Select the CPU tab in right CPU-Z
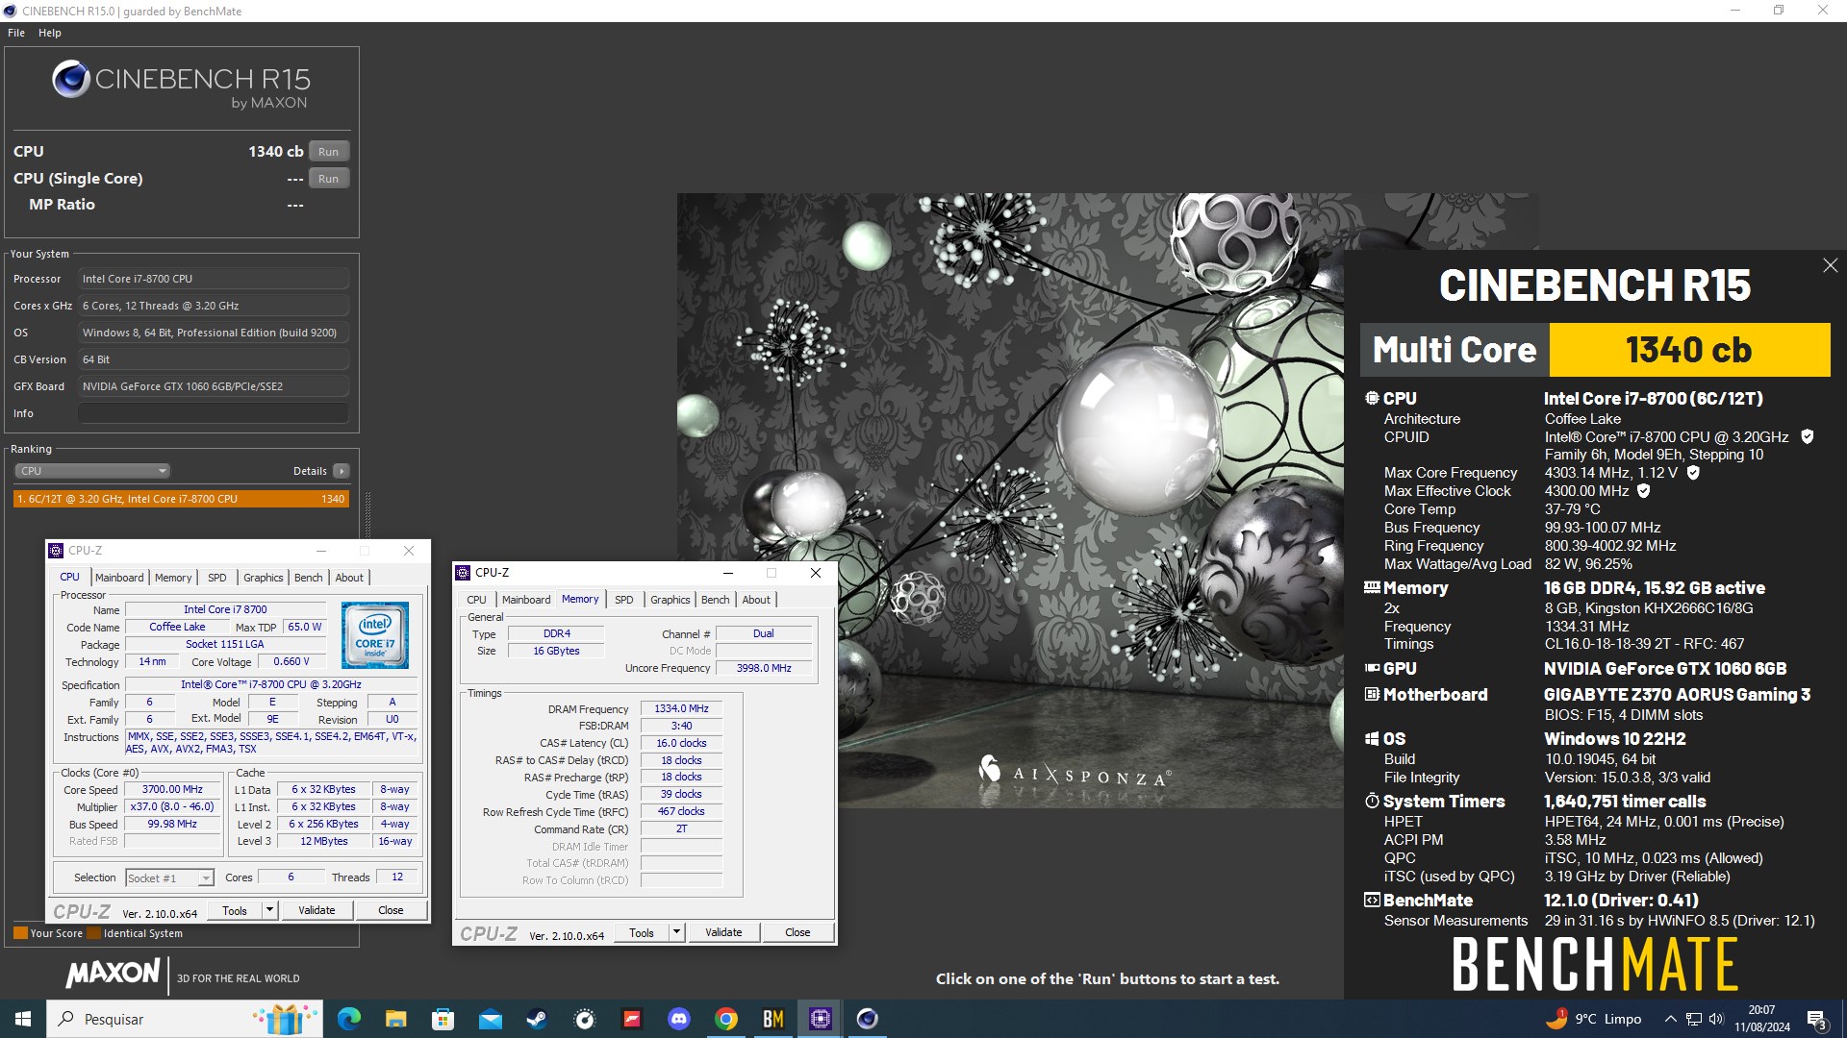This screenshot has height=1038, width=1847. [x=476, y=600]
